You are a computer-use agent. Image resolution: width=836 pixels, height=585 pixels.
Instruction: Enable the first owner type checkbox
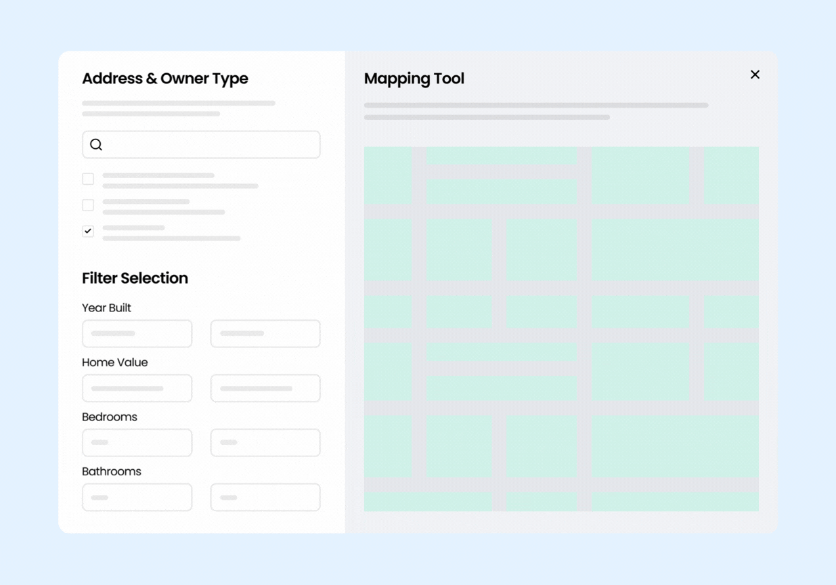[88, 178]
